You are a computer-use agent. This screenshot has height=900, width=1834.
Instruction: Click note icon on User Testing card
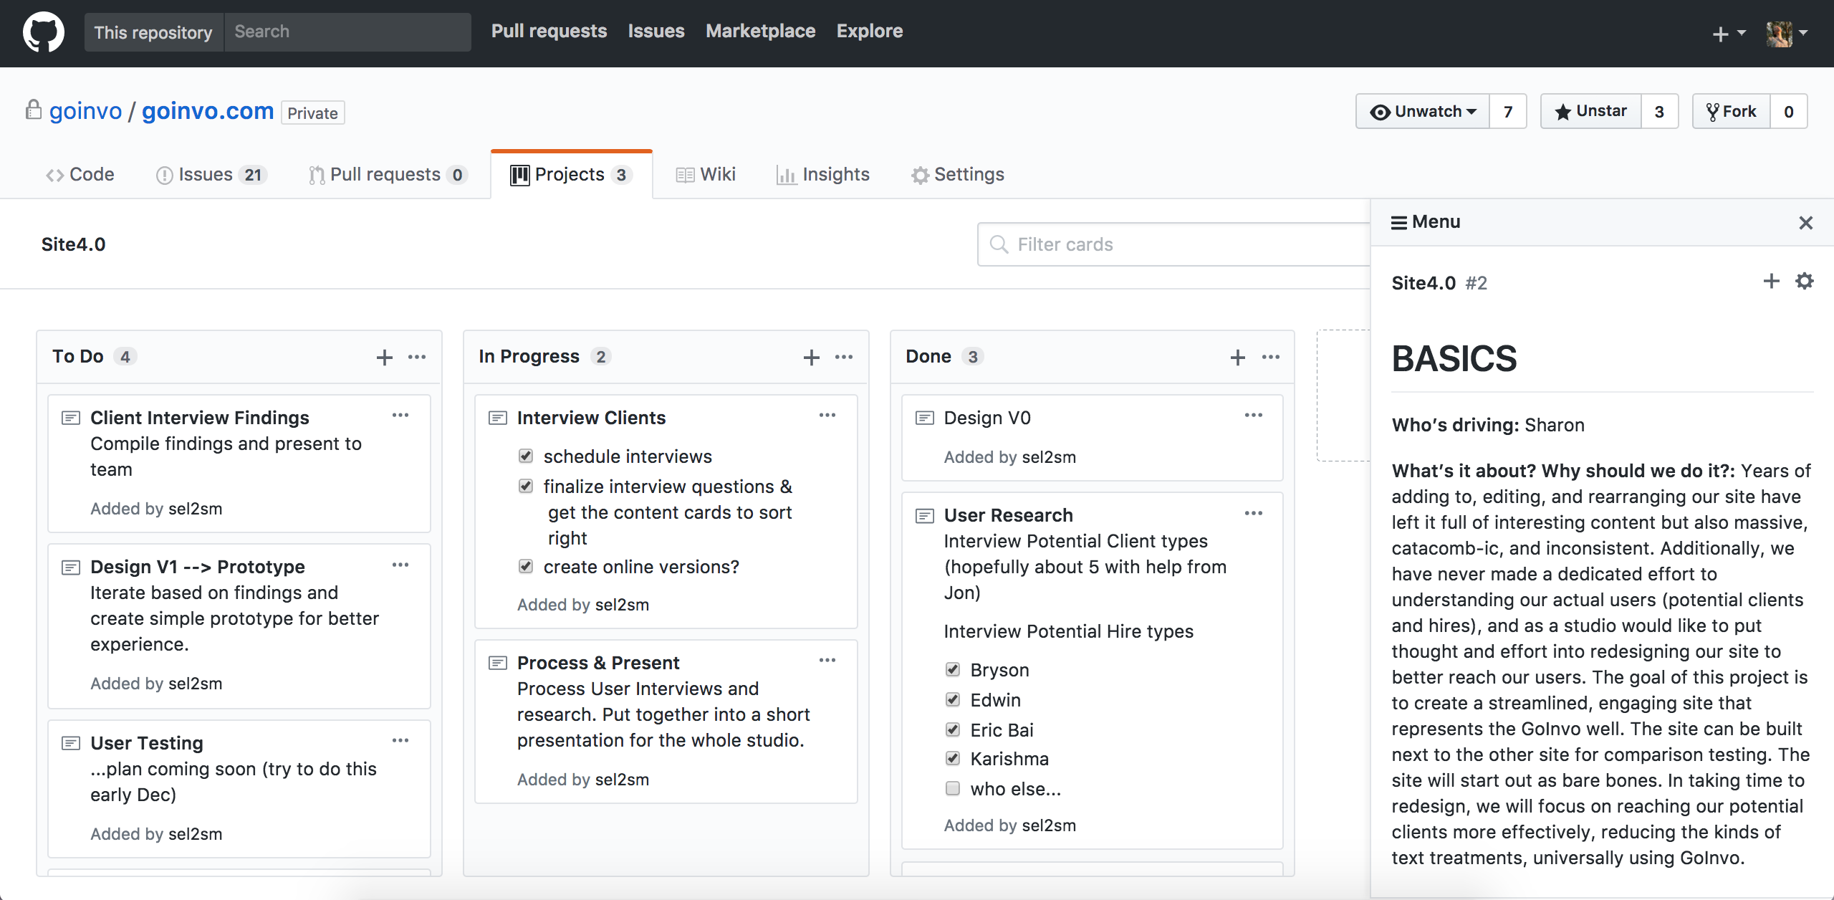click(x=71, y=743)
